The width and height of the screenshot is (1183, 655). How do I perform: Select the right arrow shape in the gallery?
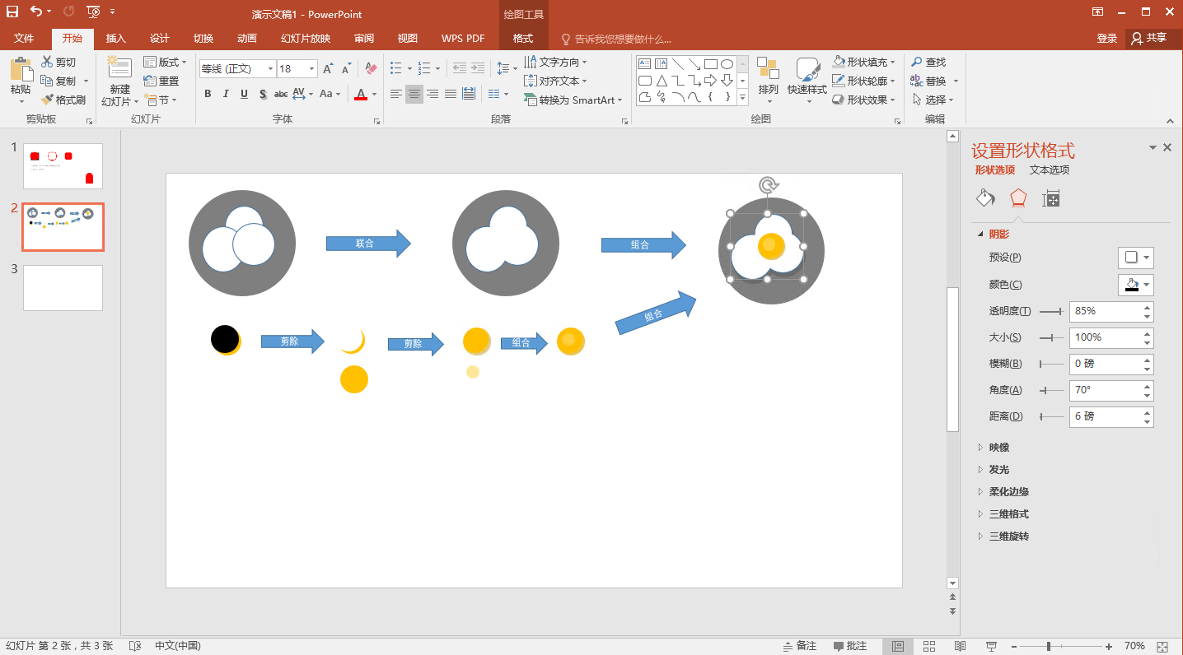tap(711, 81)
